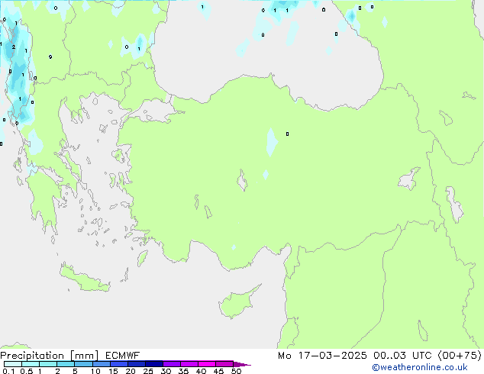
Task: Click the 5–10 mm legend swatch
Action: pyautogui.click(x=83, y=364)
